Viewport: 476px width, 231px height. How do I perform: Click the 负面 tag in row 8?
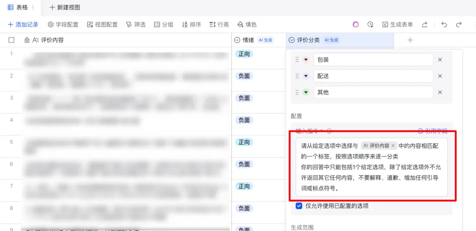click(x=244, y=208)
